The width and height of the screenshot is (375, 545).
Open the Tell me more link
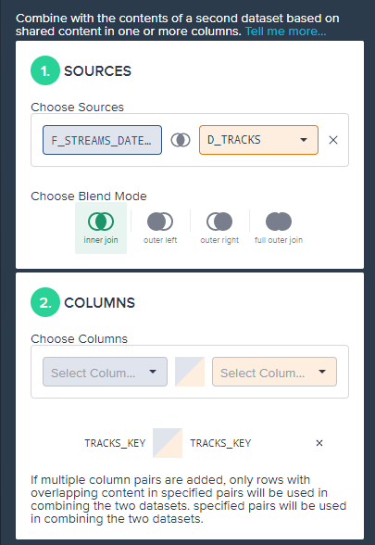pos(286,32)
